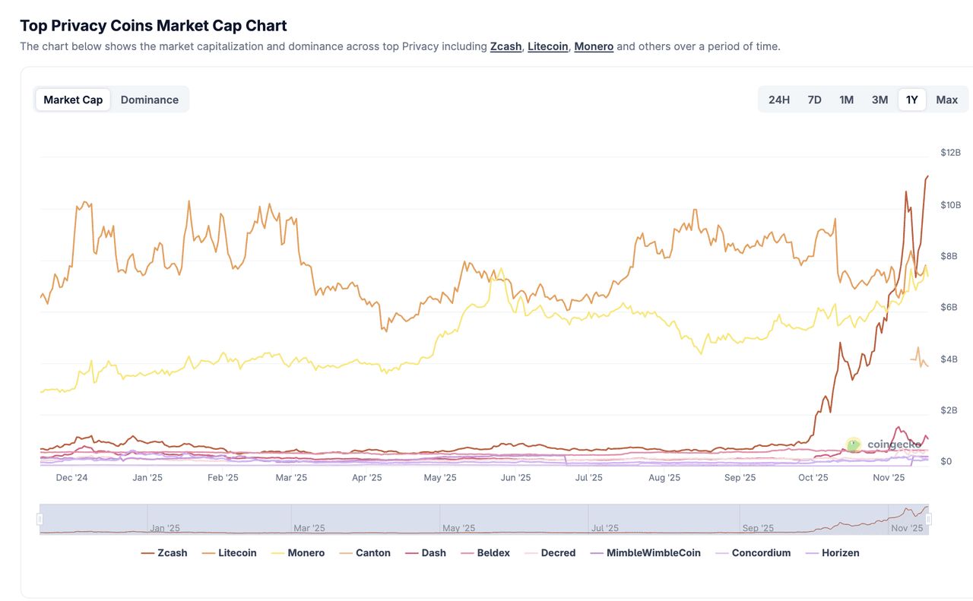Screen dimensions: 973x601
Task: Toggle the Monero legend entry
Action: click(x=297, y=553)
